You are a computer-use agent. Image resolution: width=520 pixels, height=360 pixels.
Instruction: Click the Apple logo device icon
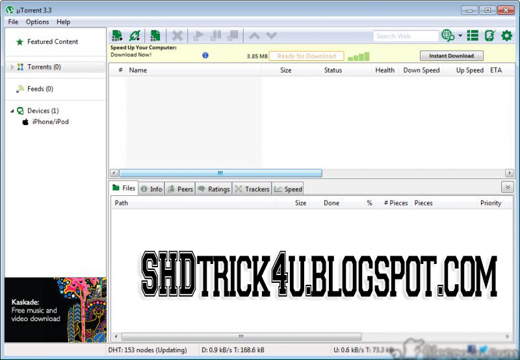25,122
